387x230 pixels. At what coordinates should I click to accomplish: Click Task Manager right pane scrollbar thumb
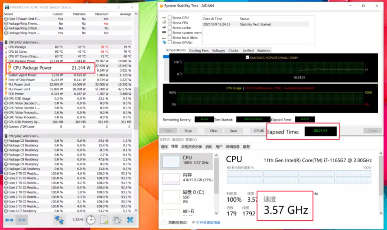(381, 175)
